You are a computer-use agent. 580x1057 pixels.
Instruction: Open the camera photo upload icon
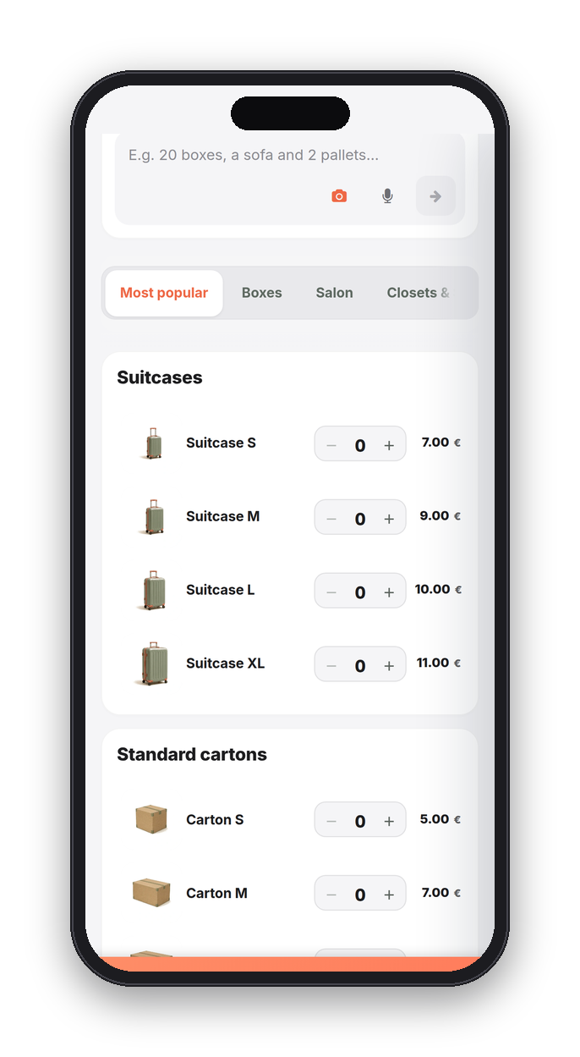click(339, 196)
